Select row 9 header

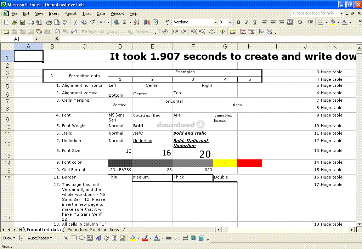[7, 118]
